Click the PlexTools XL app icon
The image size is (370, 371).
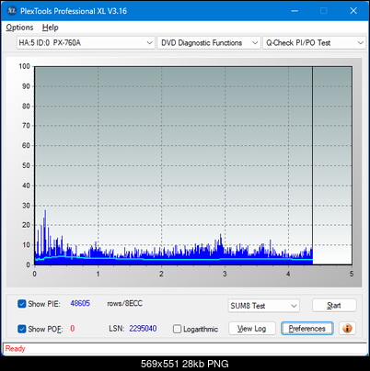coord(12,11)
